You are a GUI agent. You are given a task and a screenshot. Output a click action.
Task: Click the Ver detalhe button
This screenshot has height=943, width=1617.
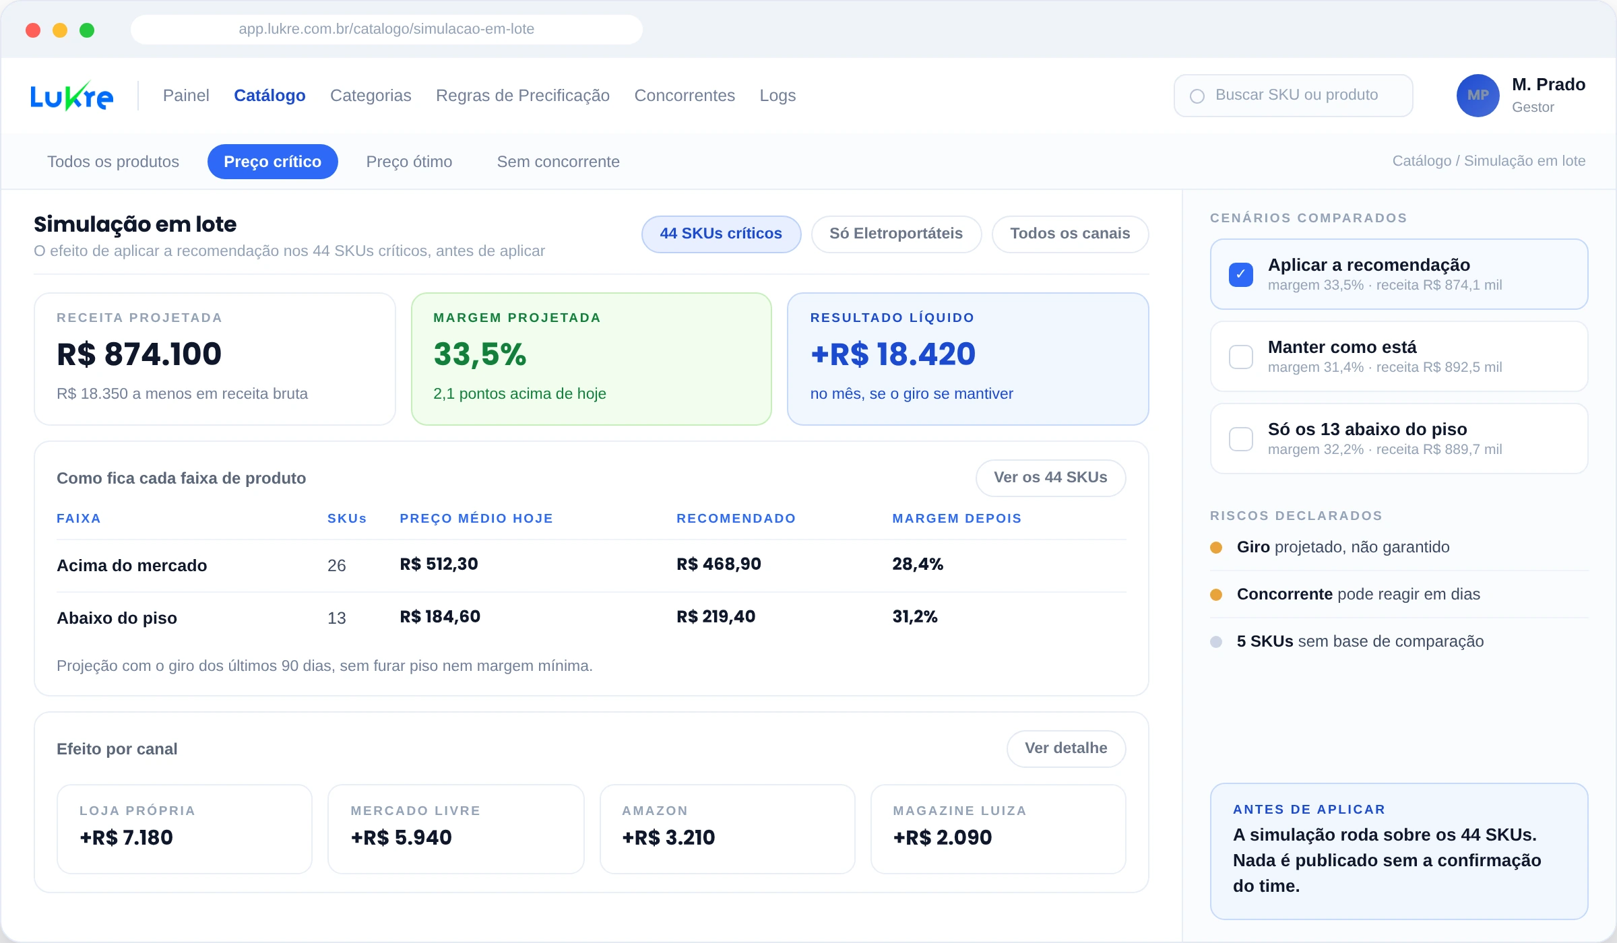tap(1066, 748)
